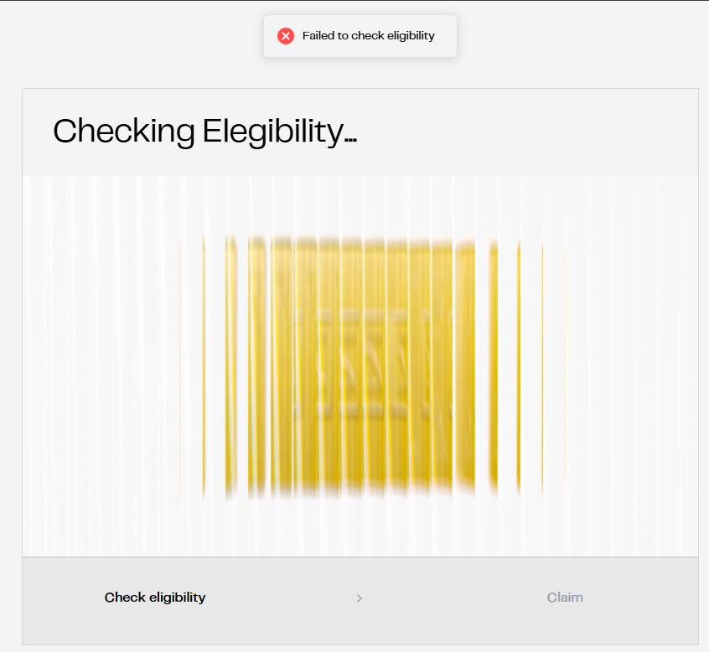Go to the Claim step
709x652 pixels.
tap(565, 598)
